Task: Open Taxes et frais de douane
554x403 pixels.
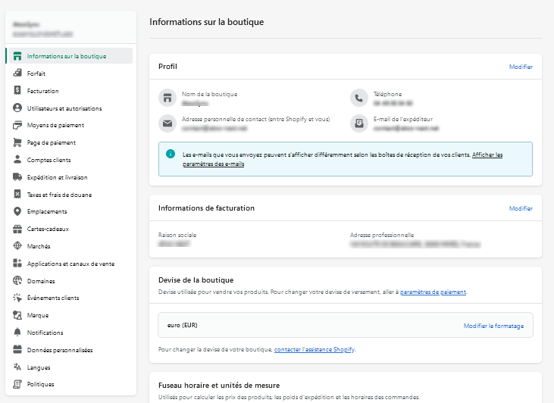Action: [69, 194]
